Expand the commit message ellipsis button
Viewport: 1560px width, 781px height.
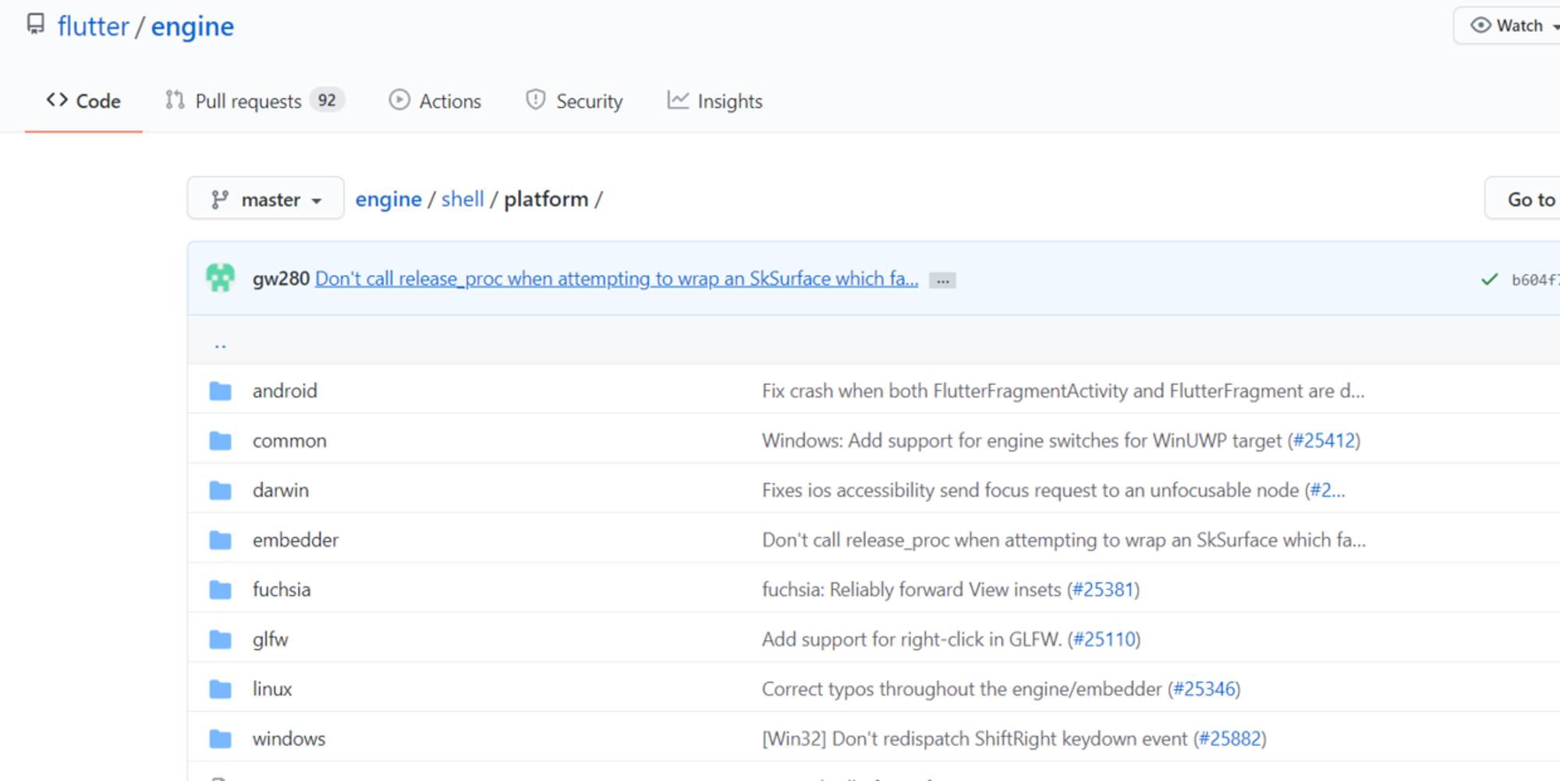click(942, 281)
